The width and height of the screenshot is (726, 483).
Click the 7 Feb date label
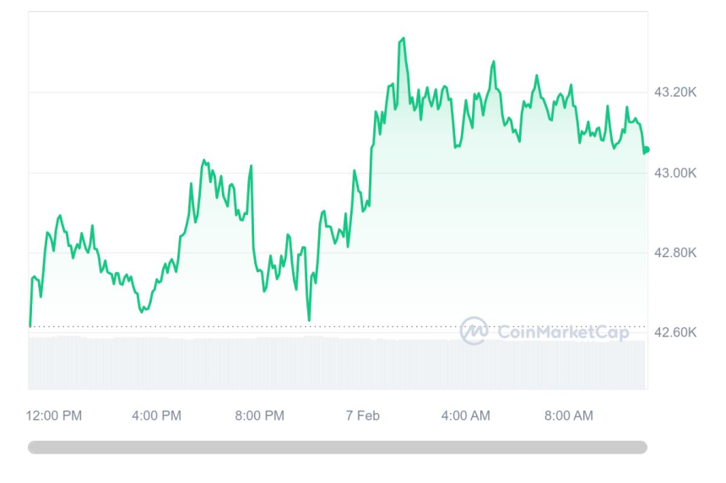click(x=362, y=416)
